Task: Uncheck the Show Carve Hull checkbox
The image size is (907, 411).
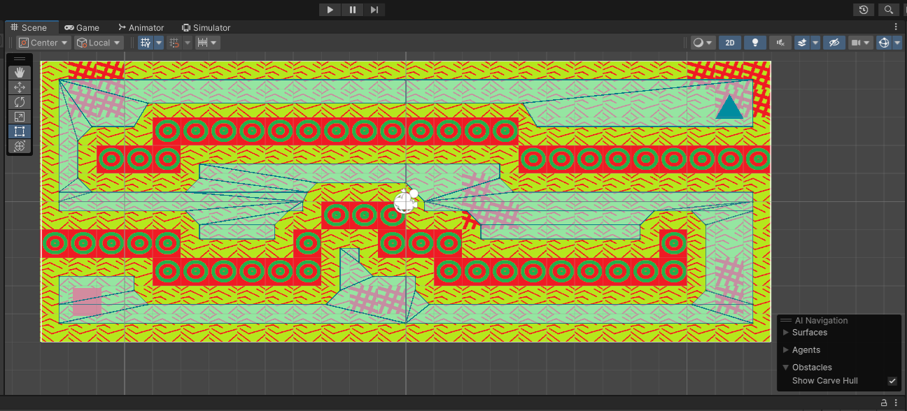Action: (x=892, y=381)
